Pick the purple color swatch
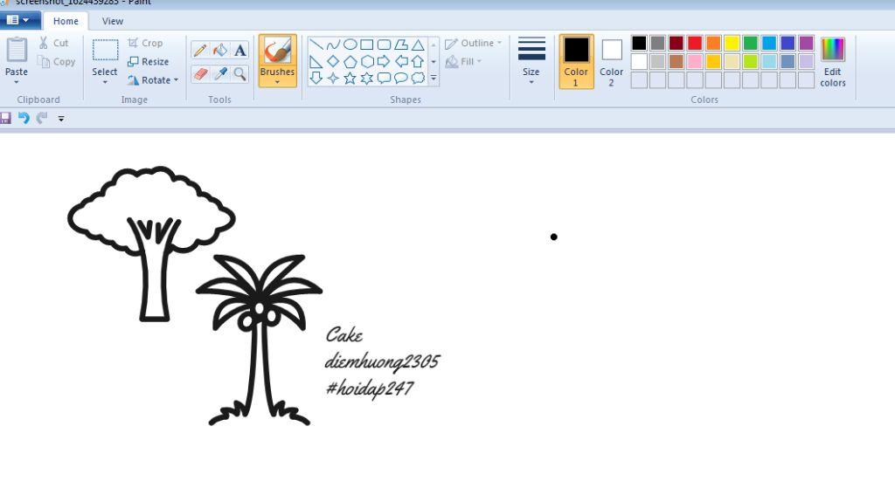Image resolution: width=895 pixels, height=495 pixels. 806,43
